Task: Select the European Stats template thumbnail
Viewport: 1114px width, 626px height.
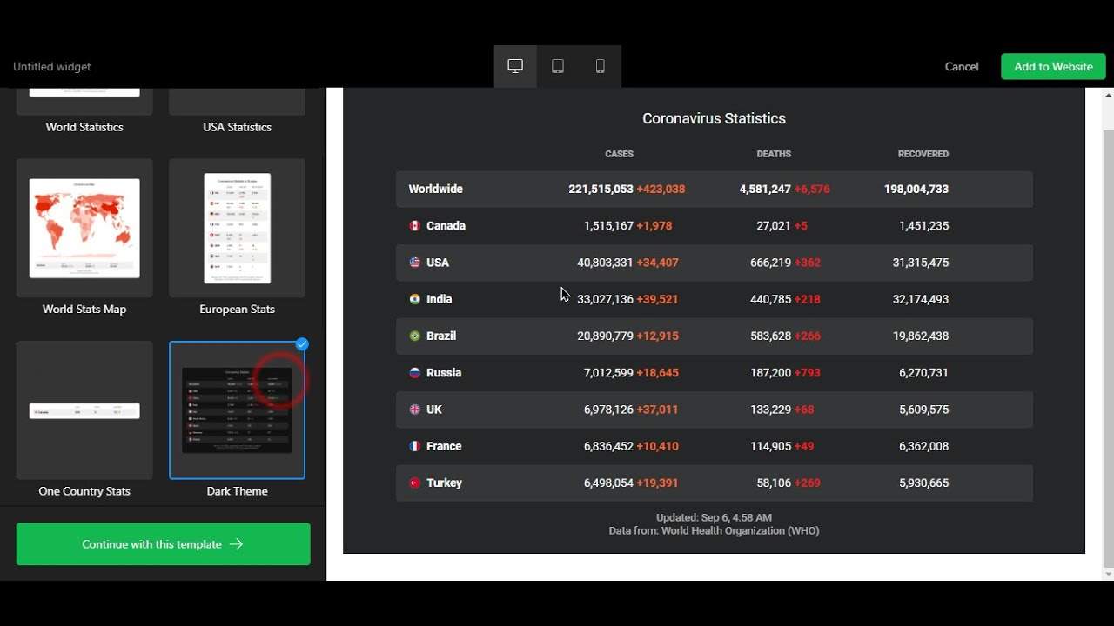Action: (x=238, y=229)
